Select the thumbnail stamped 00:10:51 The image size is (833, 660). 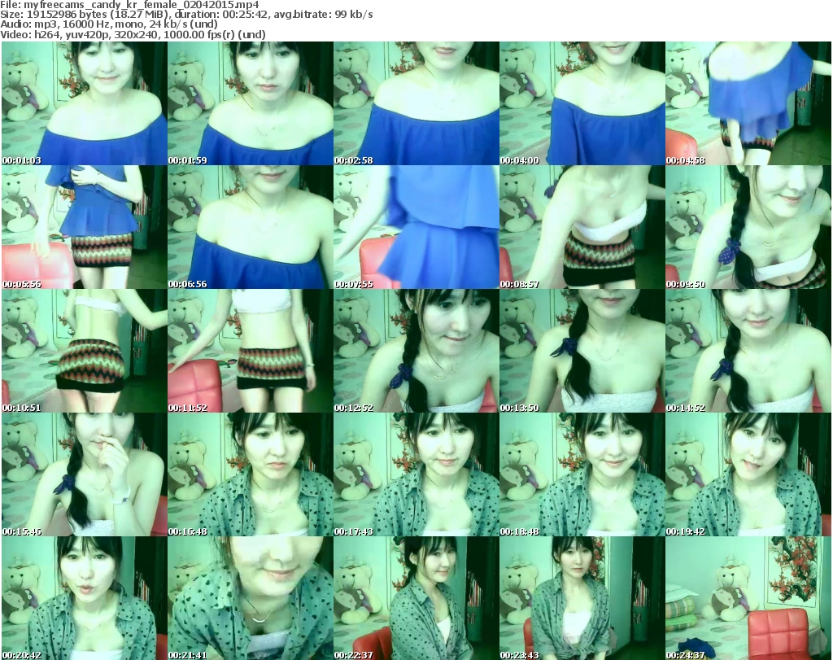(x=85, y=352)
